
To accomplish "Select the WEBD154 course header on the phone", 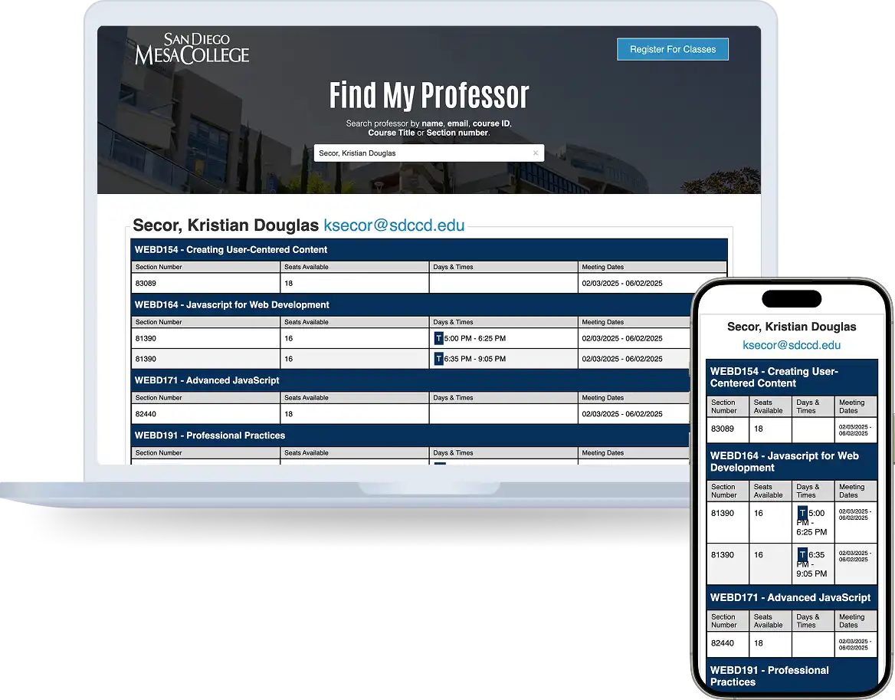I will coord(791,377).
